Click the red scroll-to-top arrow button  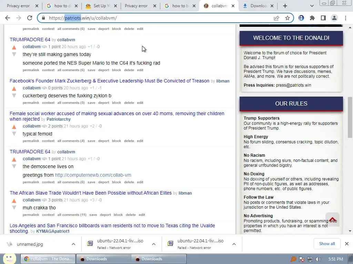click(x=332, y=219)
